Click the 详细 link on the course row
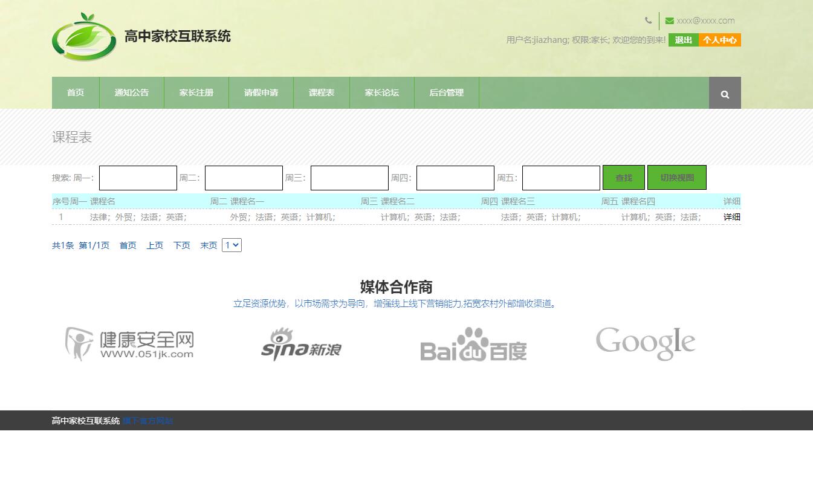The image size is (813, 492). click(731, 216)
